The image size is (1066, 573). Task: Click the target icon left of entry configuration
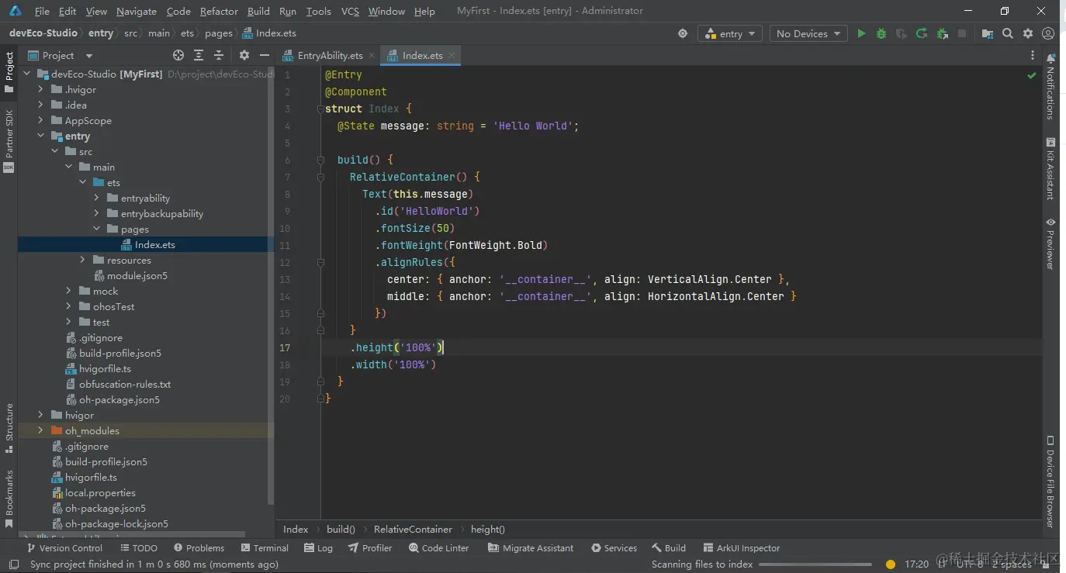pyautogui.click(x=683, y=33)
